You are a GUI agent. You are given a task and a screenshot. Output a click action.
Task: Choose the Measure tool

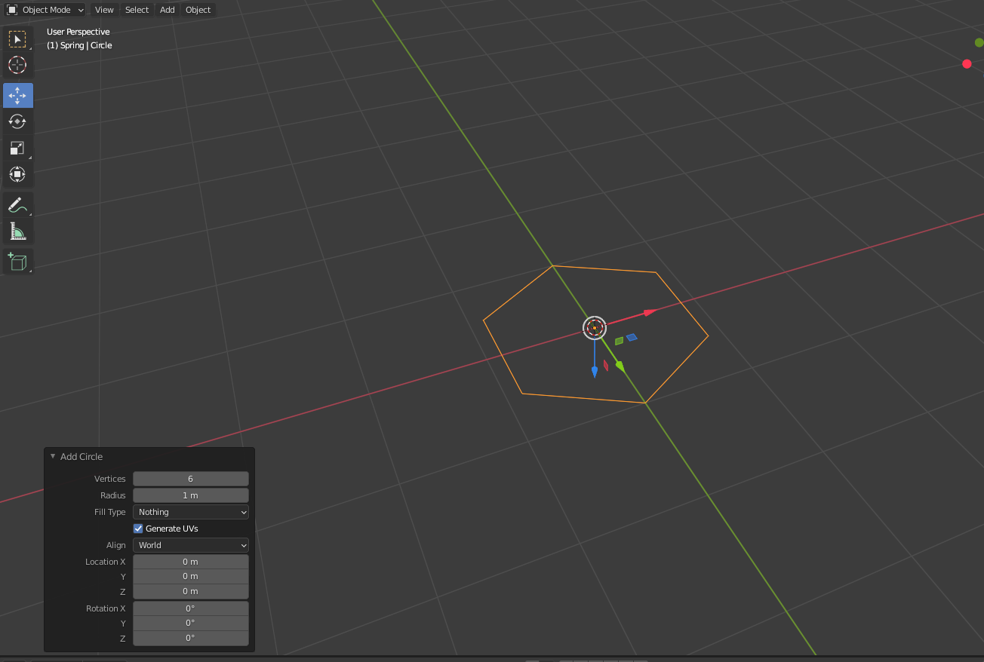click(x=17, y=231)
